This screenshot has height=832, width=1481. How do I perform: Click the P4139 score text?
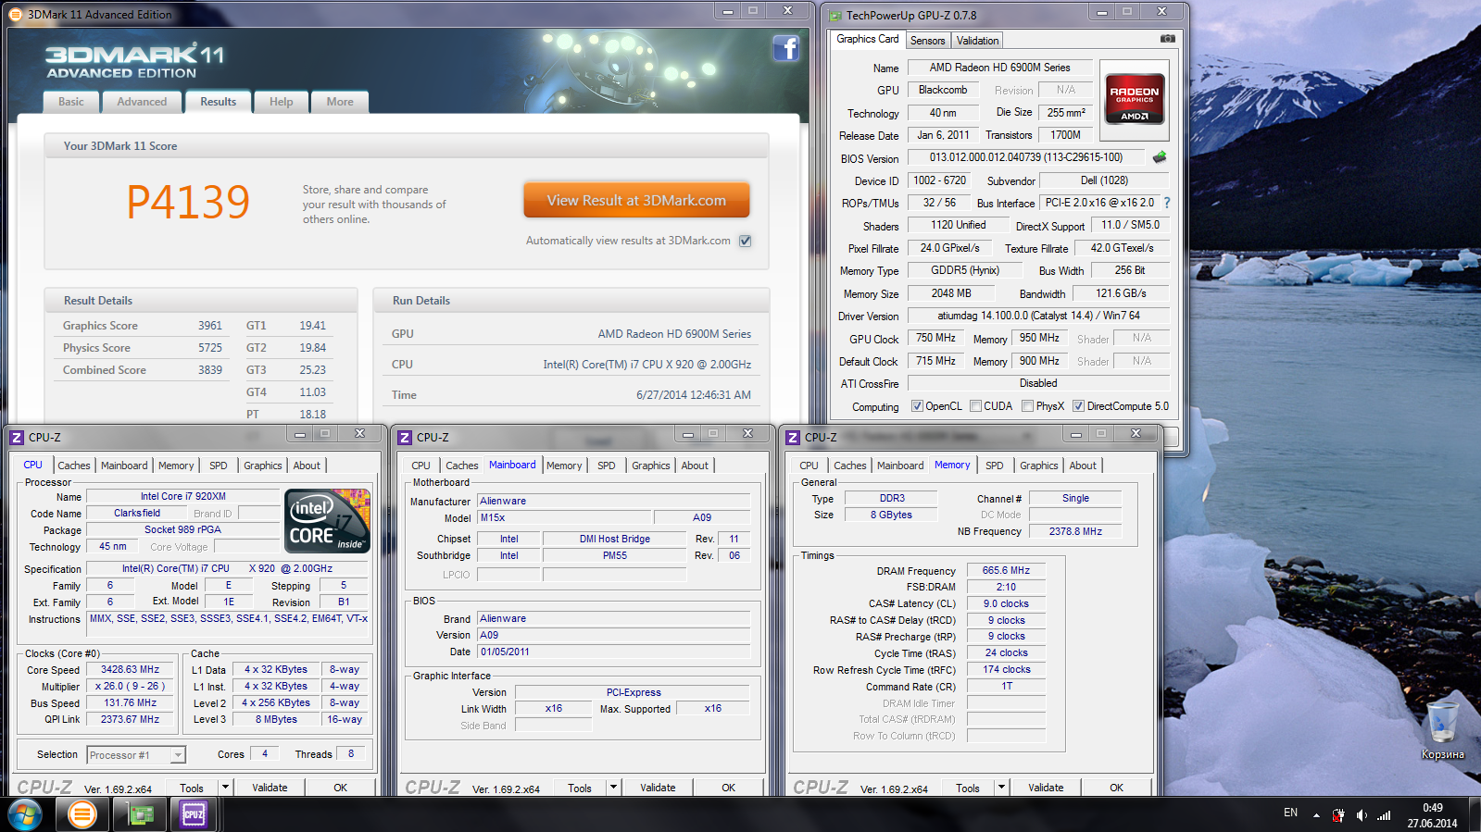click(188, 202)
